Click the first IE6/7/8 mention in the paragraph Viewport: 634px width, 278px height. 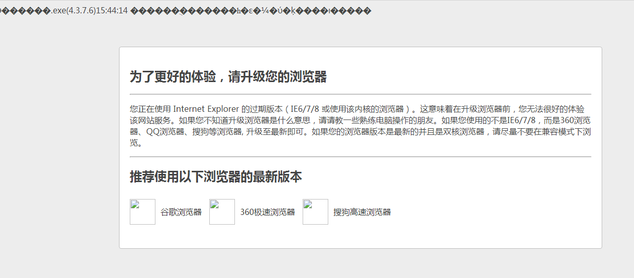coord(305,109)
